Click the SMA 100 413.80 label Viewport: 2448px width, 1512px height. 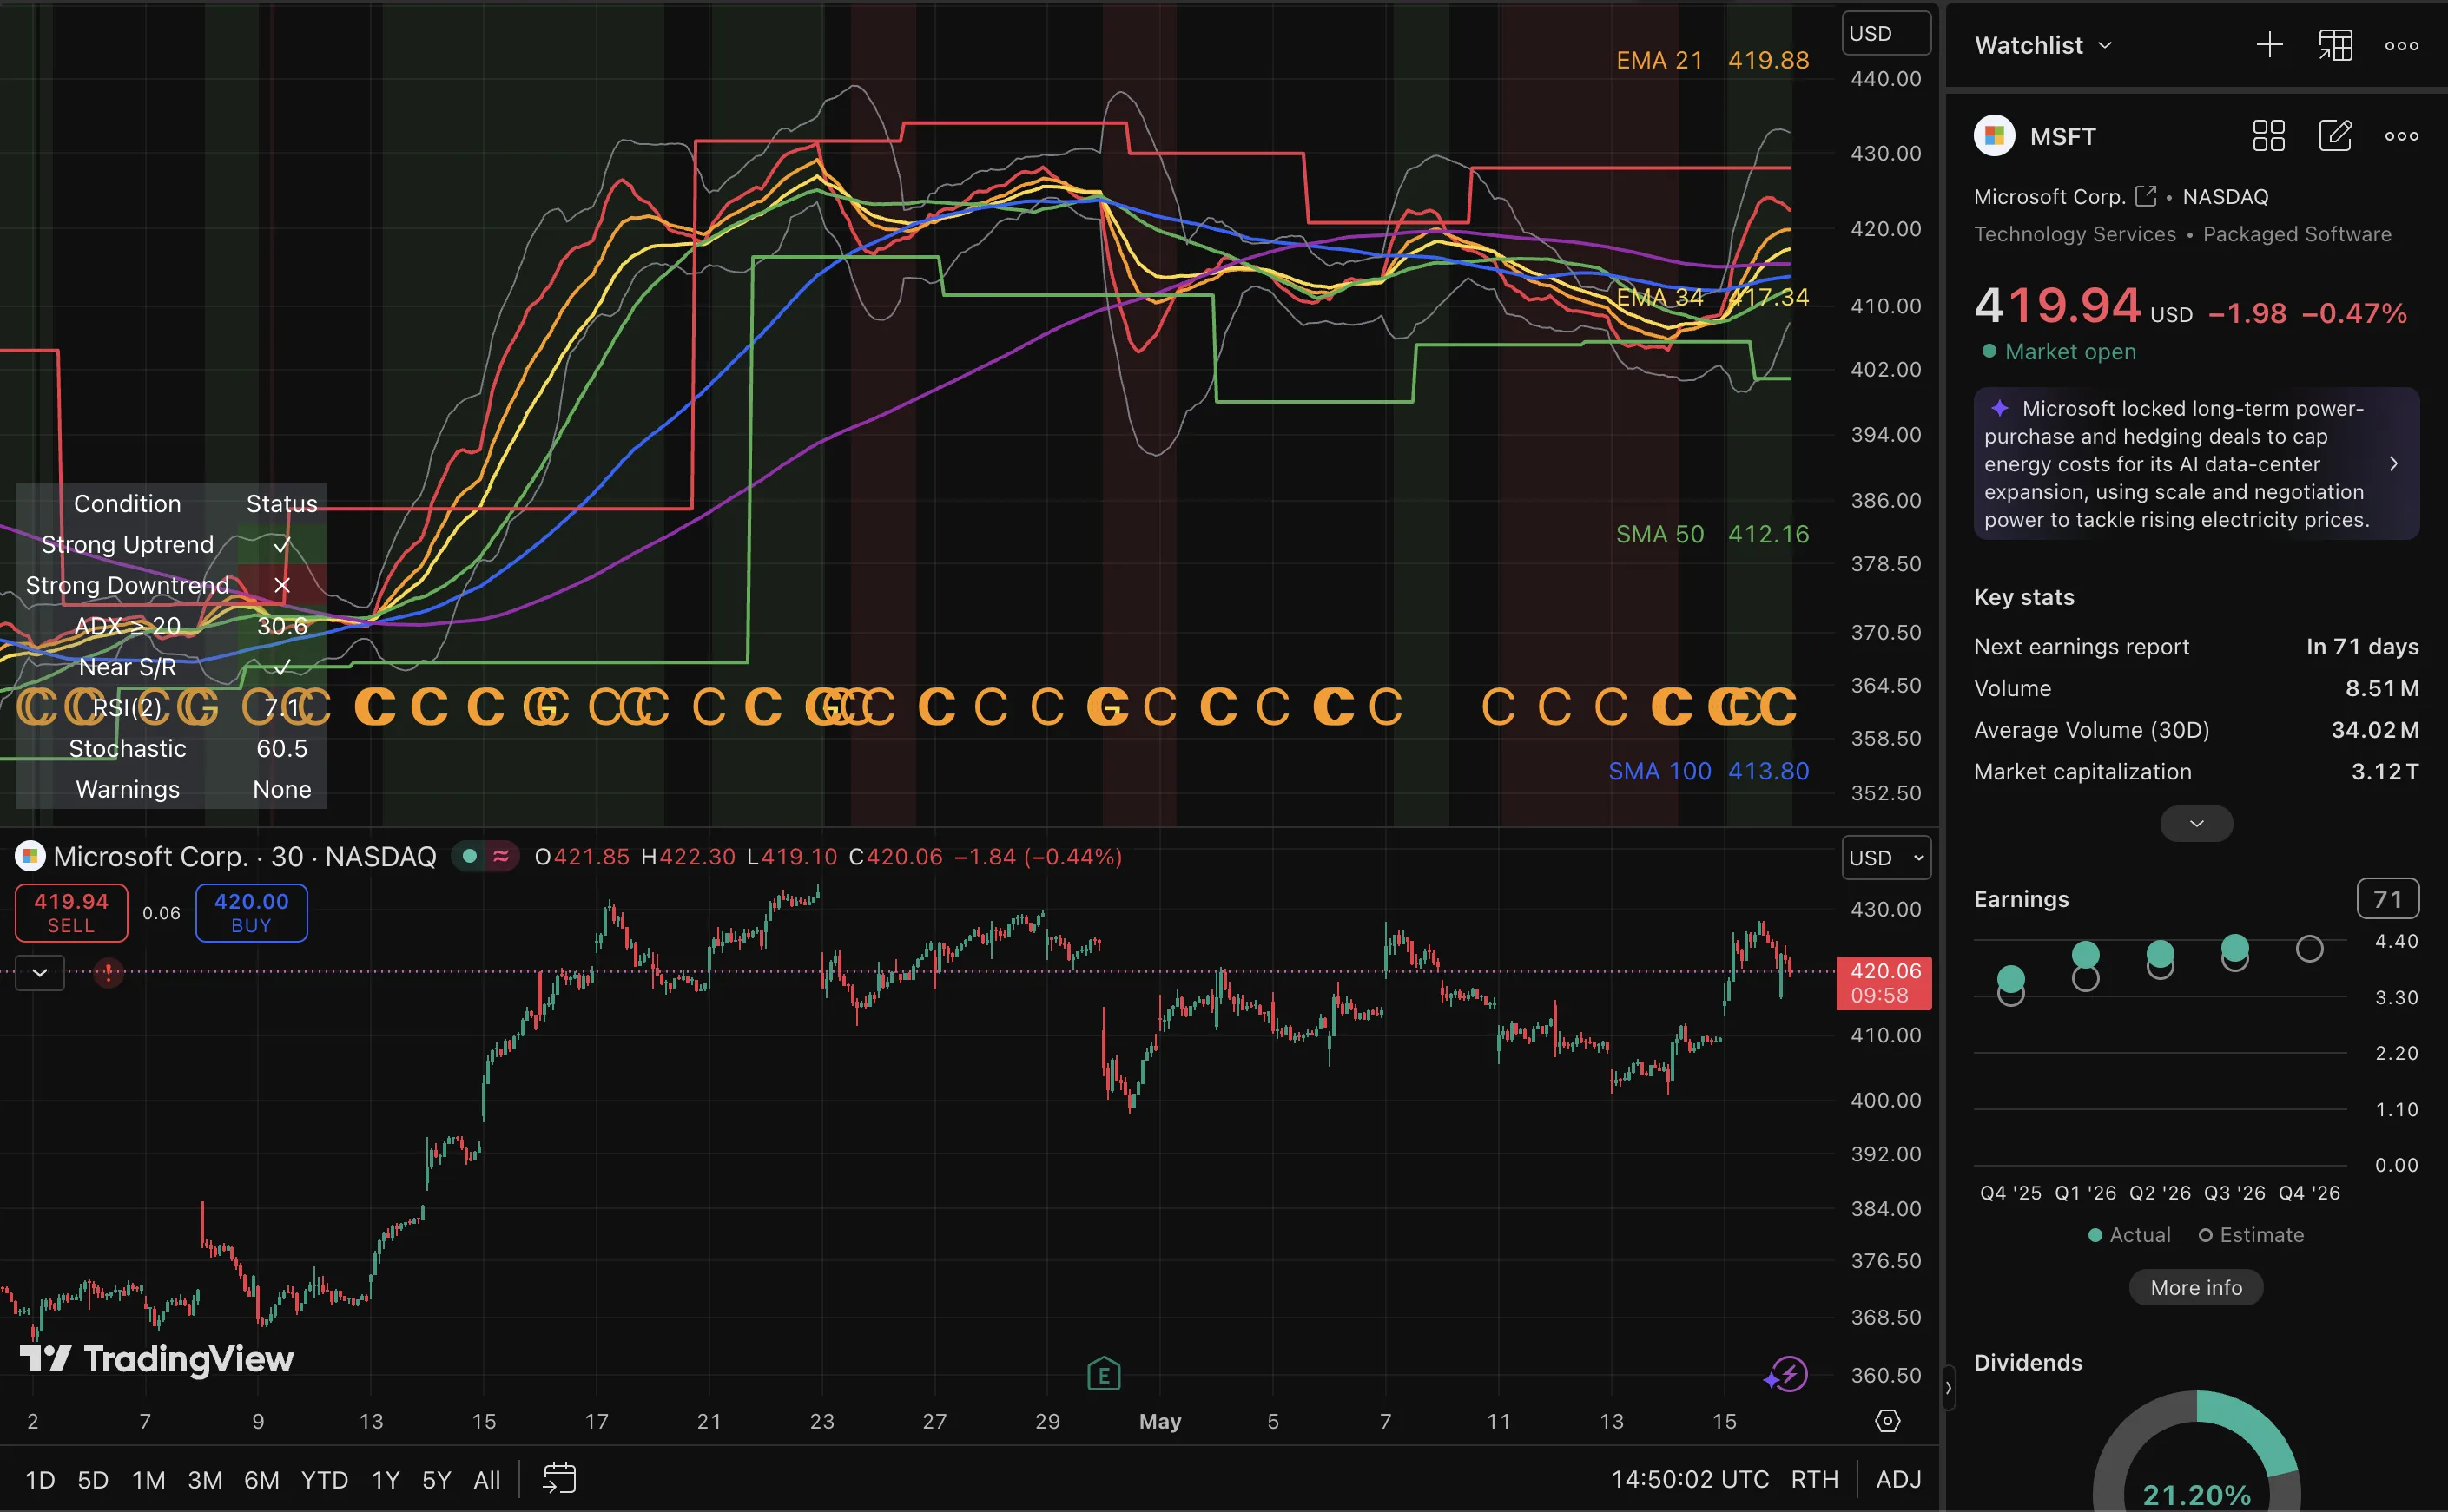pos(1708,771)
